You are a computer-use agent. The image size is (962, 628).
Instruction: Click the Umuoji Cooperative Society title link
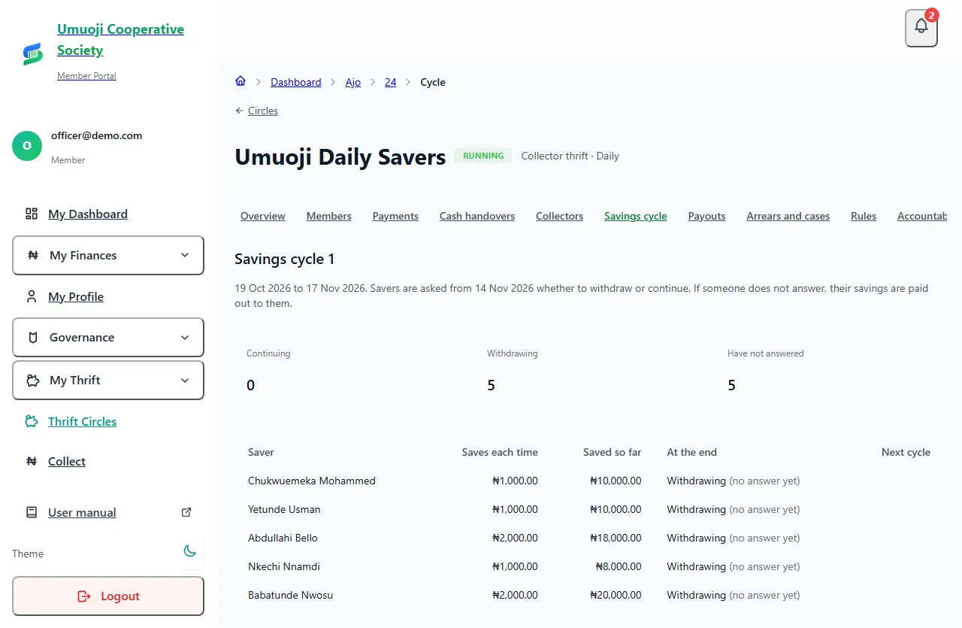click(120, 40)
